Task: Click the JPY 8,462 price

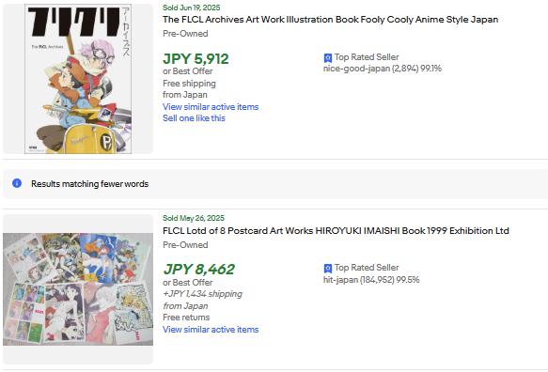Action: 199,269
